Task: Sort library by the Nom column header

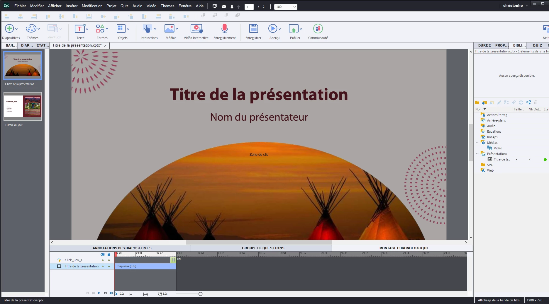Action: (x=493, y=109)
